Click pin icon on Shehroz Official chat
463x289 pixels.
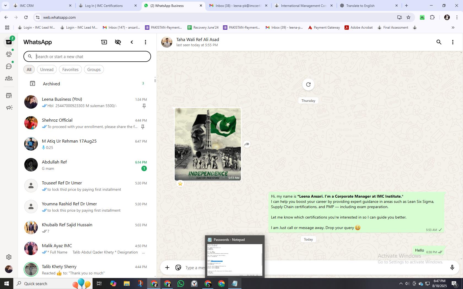(143, 127)
